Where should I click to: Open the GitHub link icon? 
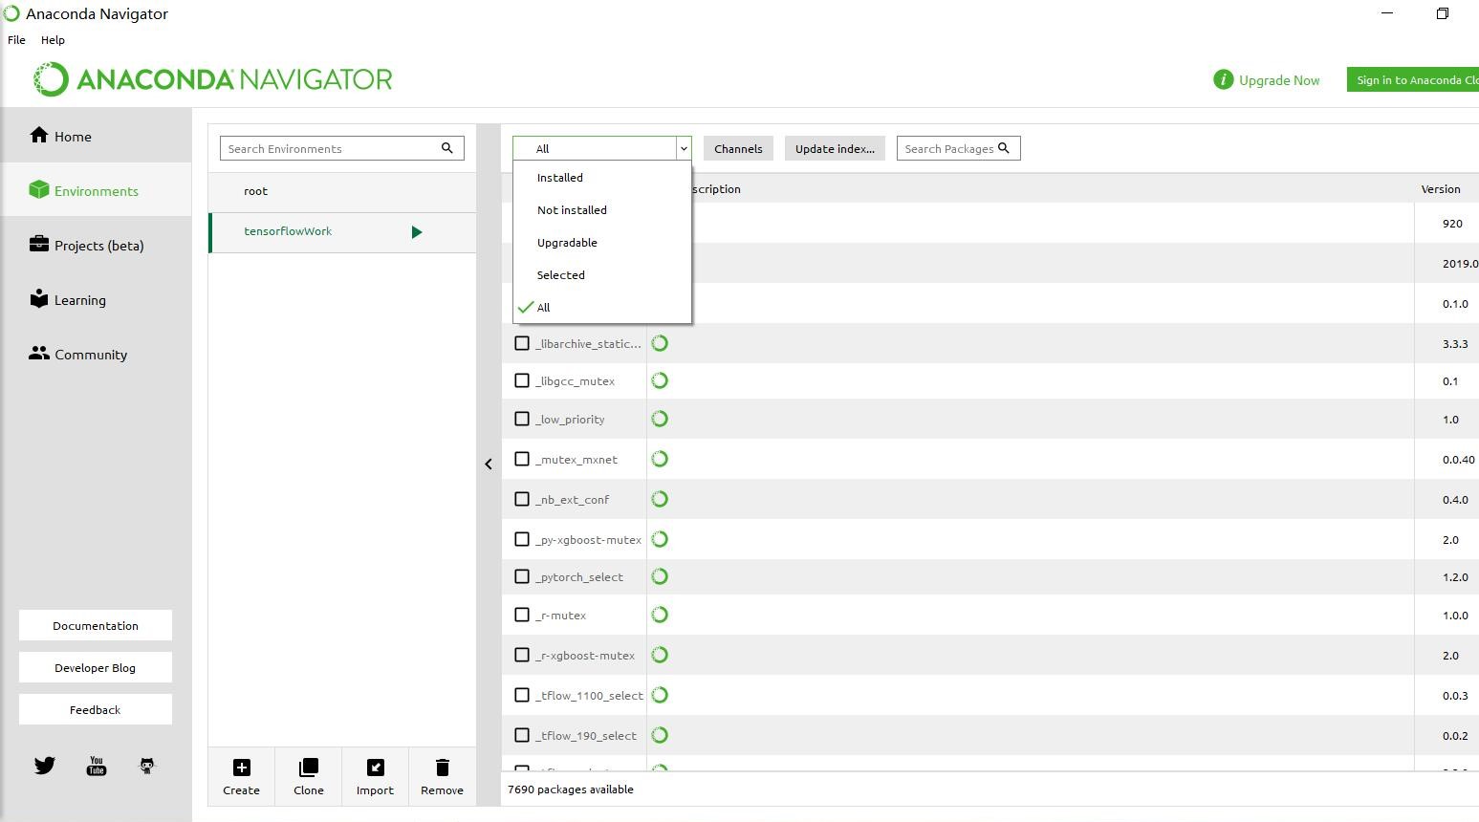click(147, 766)
